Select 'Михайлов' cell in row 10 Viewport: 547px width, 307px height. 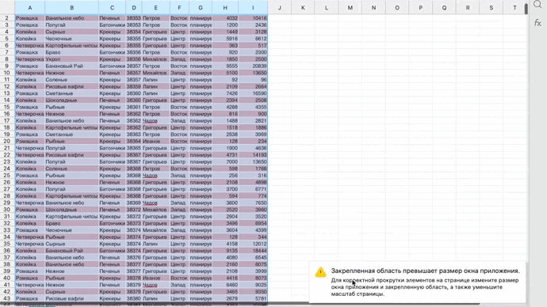point(155,73)
